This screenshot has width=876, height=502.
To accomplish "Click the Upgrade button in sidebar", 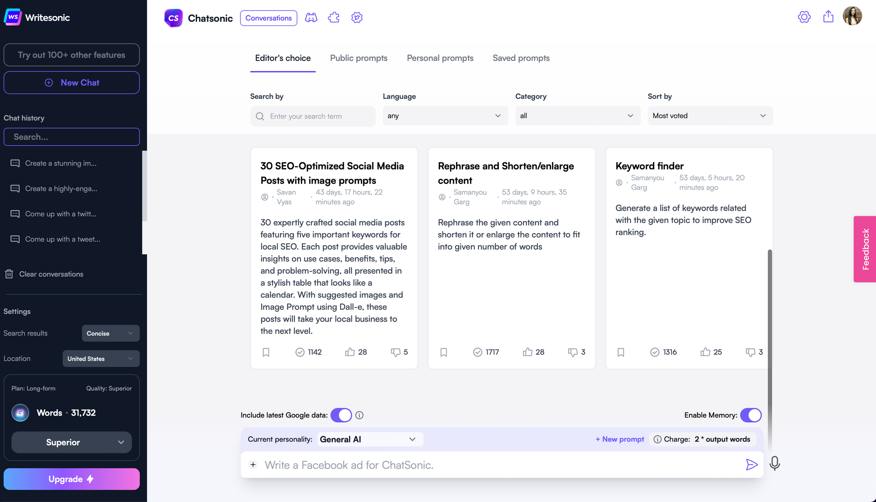I will 71,479.
